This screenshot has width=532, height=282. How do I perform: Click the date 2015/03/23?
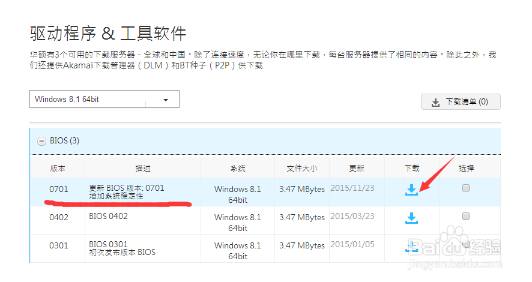352,216
